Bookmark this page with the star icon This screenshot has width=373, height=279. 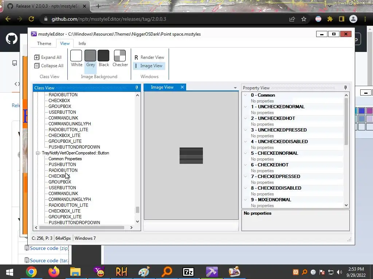click(x=304, y=19)
